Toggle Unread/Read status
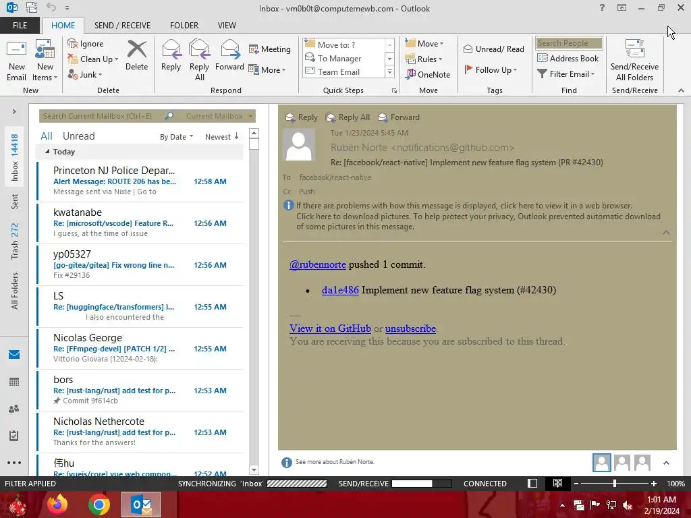This screenshot has width=691, height=518. click(x=493, y=49)
